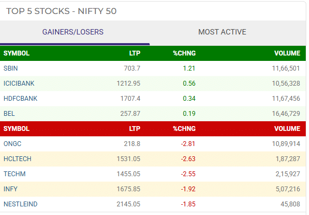Click ONGC percent change -2.81
309x215 pixels.
click(188, 144)
